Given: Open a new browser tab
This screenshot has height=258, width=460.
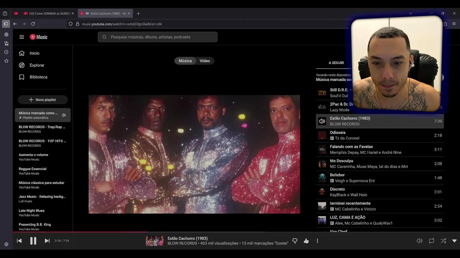Looking at the screenshot, I should click(138, 14).
